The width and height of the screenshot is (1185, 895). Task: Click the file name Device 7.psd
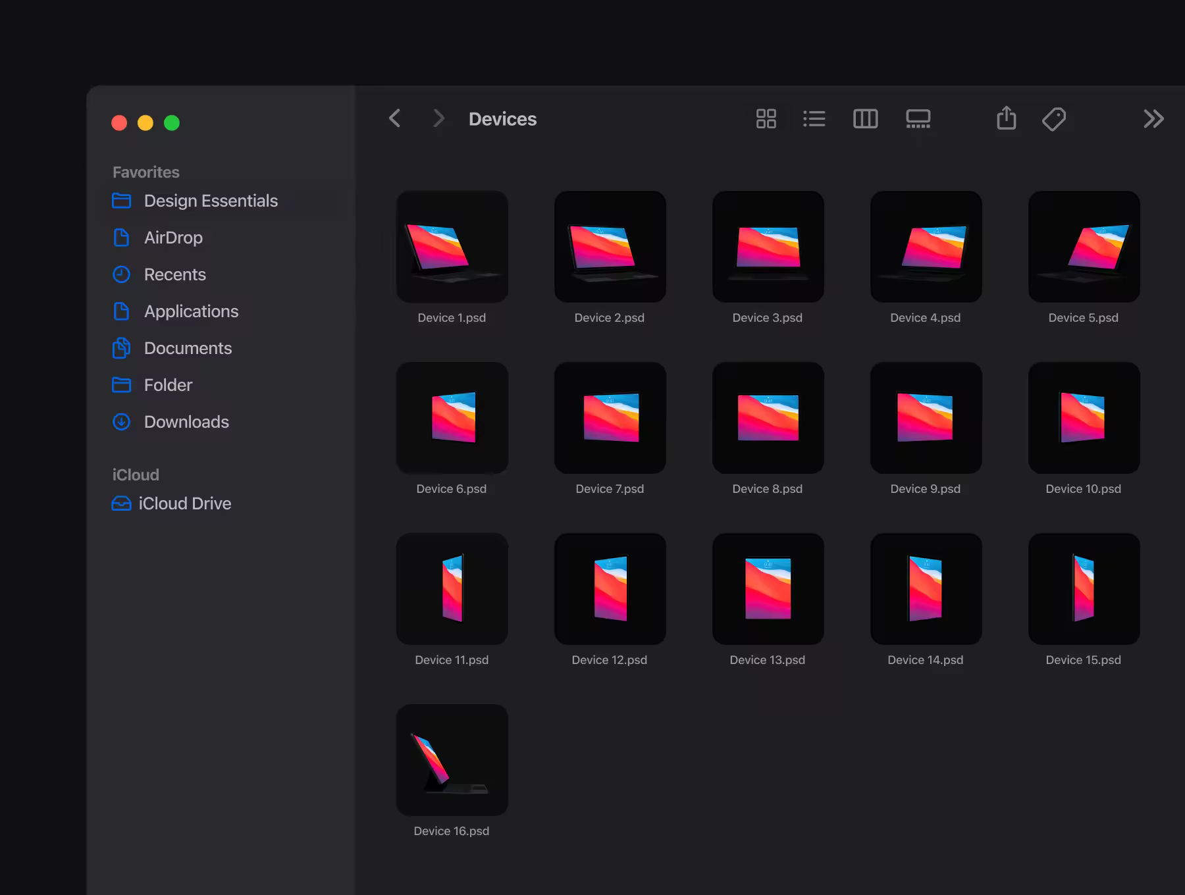coord(610,489)
